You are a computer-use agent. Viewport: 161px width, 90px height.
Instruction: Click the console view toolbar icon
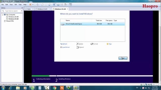[x=70, y=4]
